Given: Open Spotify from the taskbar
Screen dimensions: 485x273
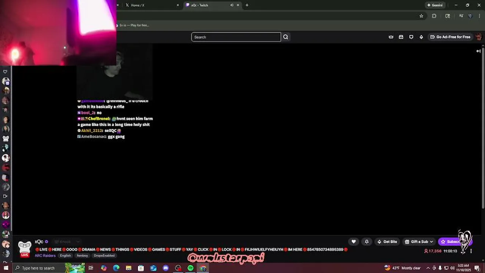Looking at the screenshot, I should click(x=191, y=268).
